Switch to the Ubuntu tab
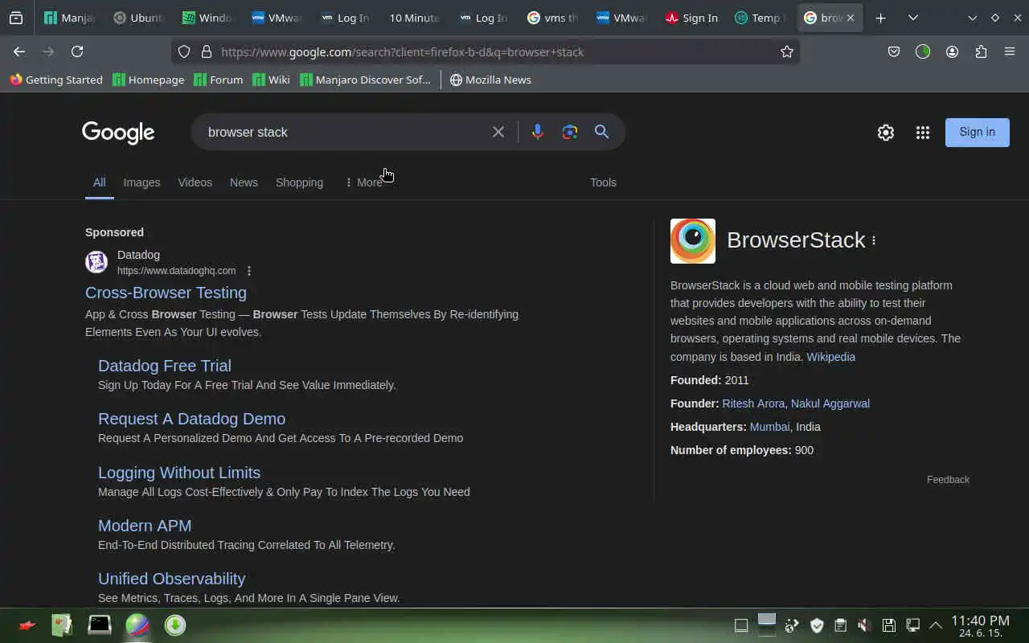The width and height of the screenshot is (1029, 643). click(137, 18)
